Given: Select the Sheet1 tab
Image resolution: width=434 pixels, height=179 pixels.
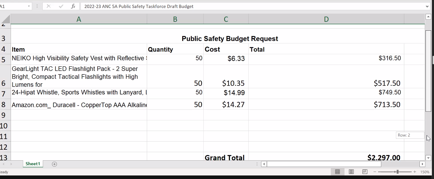Looking at the screenshot, I should click(x=33, y=164).
